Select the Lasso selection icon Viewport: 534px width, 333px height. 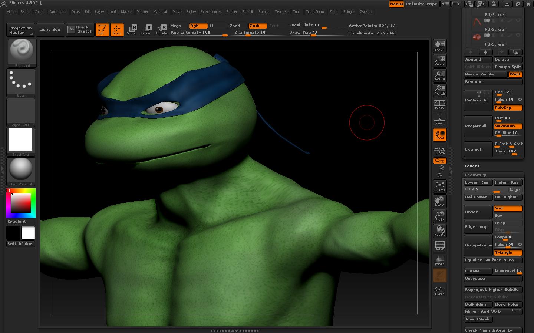439,291
